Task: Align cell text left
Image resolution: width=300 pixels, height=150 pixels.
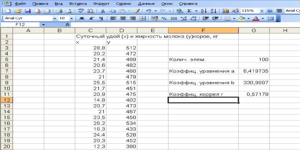Action: pyautogui.click(x=114, y=18)
